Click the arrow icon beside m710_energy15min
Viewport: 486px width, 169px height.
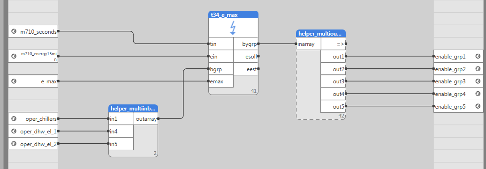(x=14, y=56)
